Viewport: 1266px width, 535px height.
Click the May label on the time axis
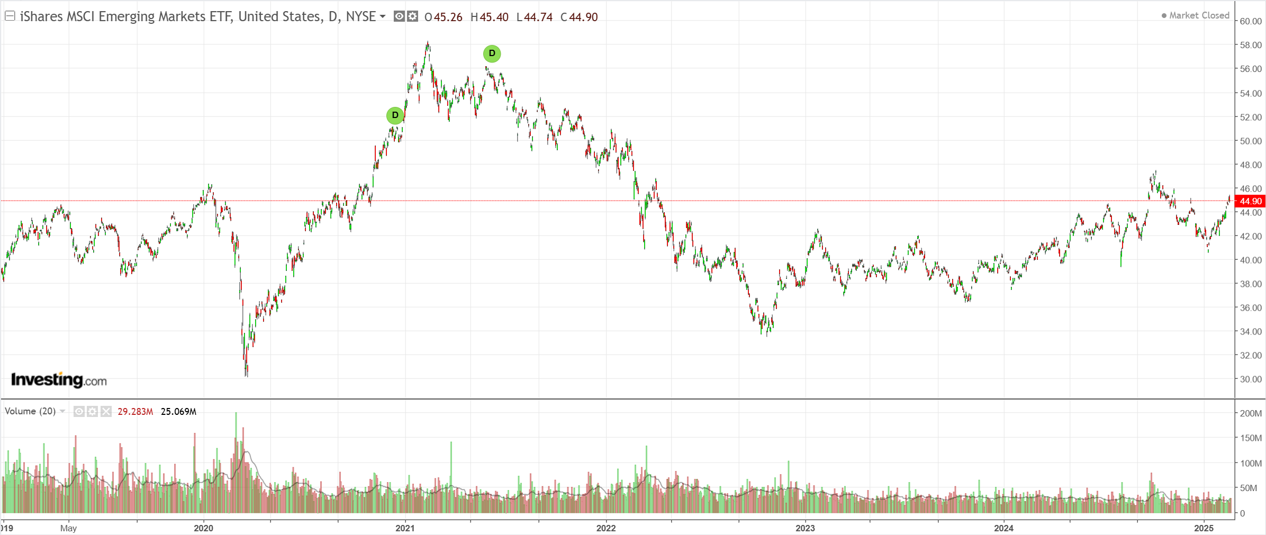[68, 528]
